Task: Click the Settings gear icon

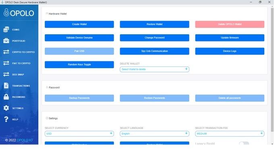Action: [6, 108]
